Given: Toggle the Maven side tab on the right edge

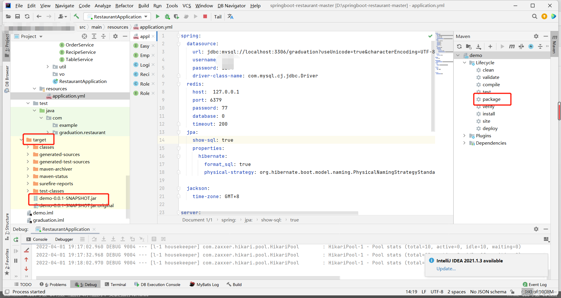Looking at the screenshot, I should coord(554,44).
